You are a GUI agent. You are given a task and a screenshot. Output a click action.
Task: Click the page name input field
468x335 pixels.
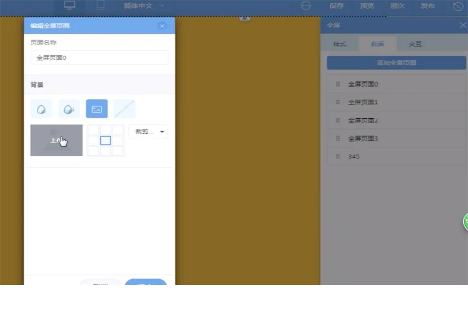pyautogui.click(x=99, y=57)
